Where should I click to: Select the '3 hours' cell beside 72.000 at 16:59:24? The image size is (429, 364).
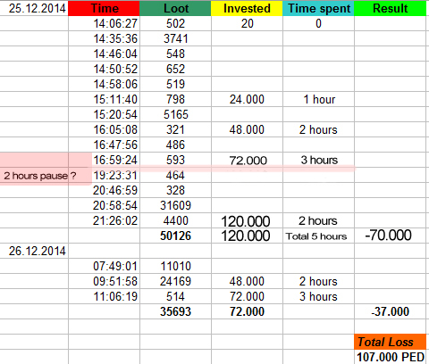(x=319, y=160)
